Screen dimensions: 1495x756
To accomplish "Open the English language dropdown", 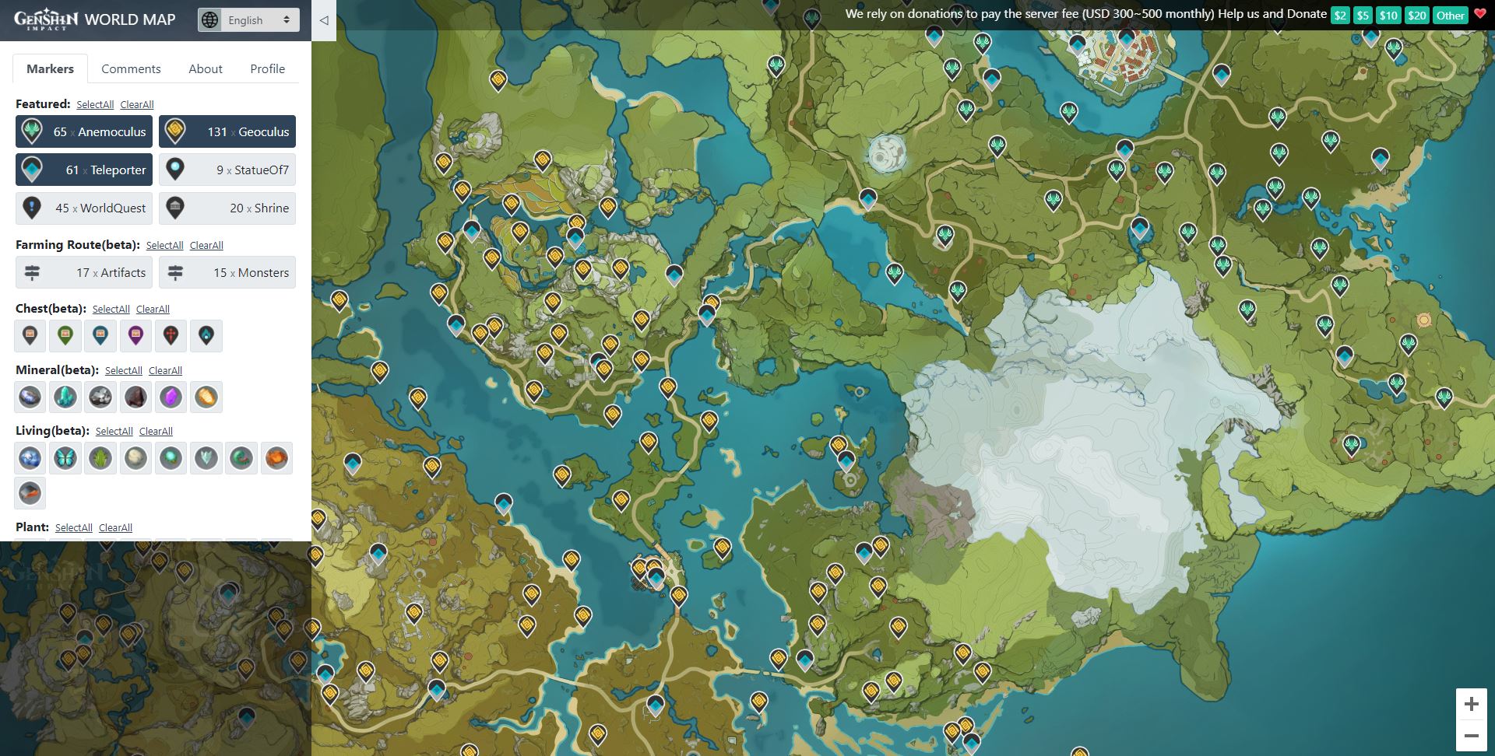I will 249,20.
